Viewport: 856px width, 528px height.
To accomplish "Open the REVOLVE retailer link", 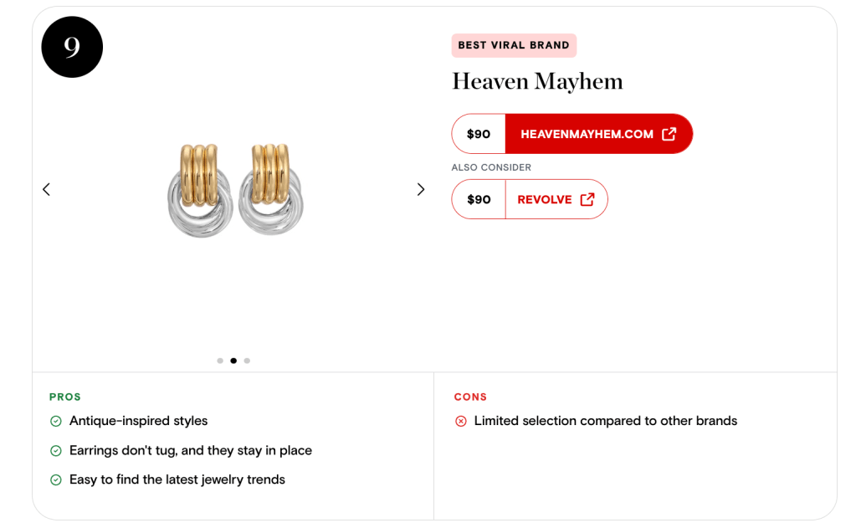I will click(x=545, y=199).
